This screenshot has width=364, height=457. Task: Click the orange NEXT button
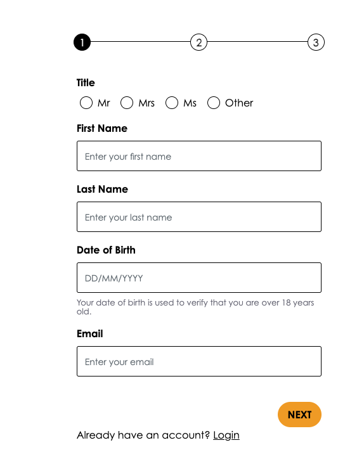click(299, 415)
